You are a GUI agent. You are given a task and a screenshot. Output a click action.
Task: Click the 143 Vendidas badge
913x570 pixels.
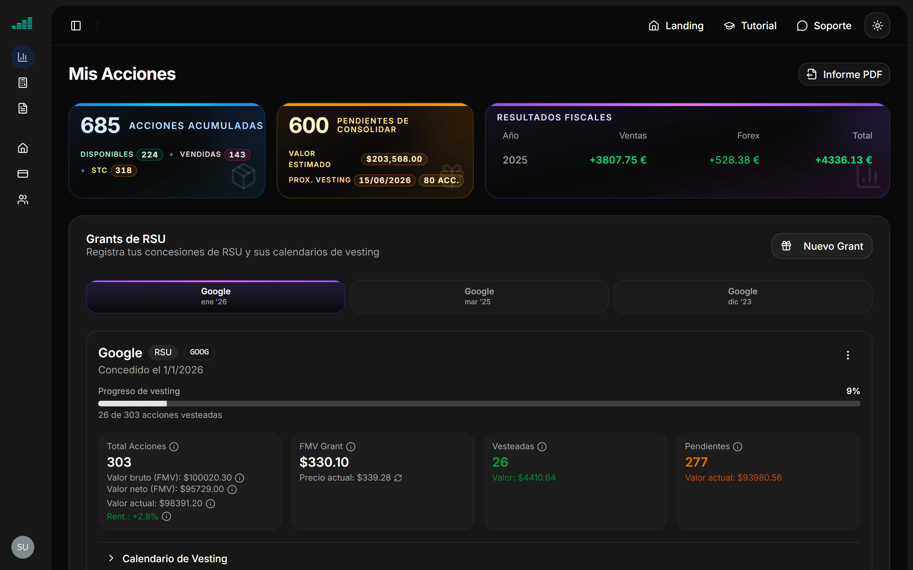pyautogui.click(x=237, y=155)
